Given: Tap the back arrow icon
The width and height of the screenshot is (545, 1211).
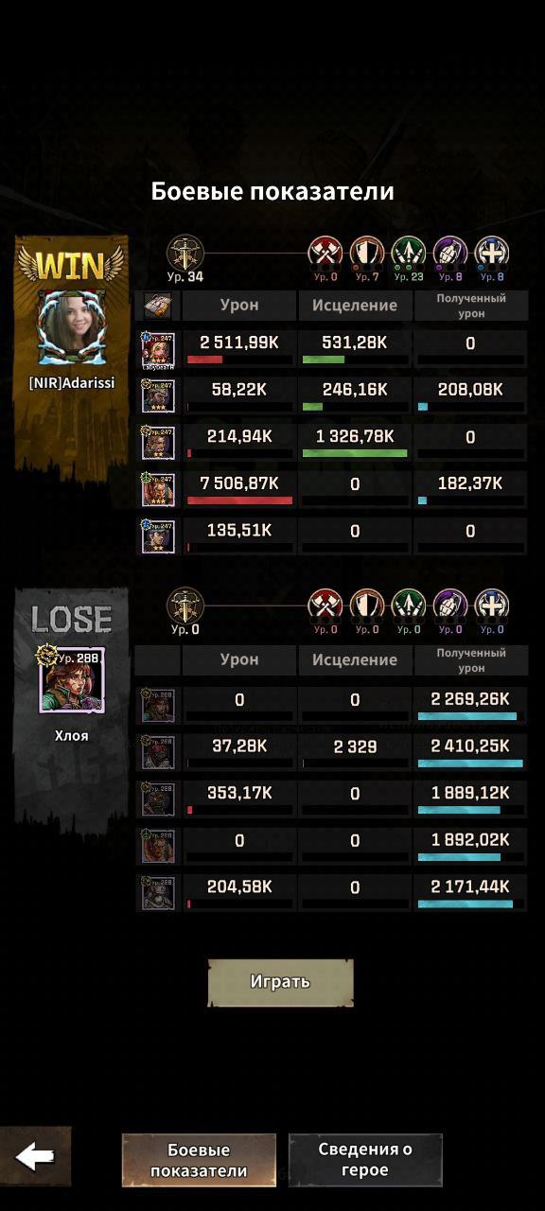Looking at the screenshot, I should click(x=35, y=1155).
